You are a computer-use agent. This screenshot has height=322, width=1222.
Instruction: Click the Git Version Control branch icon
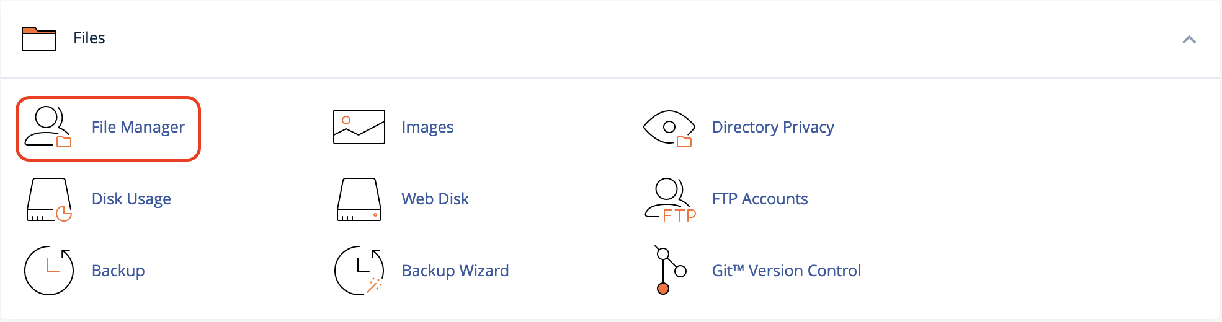click(x=671, y=270)
